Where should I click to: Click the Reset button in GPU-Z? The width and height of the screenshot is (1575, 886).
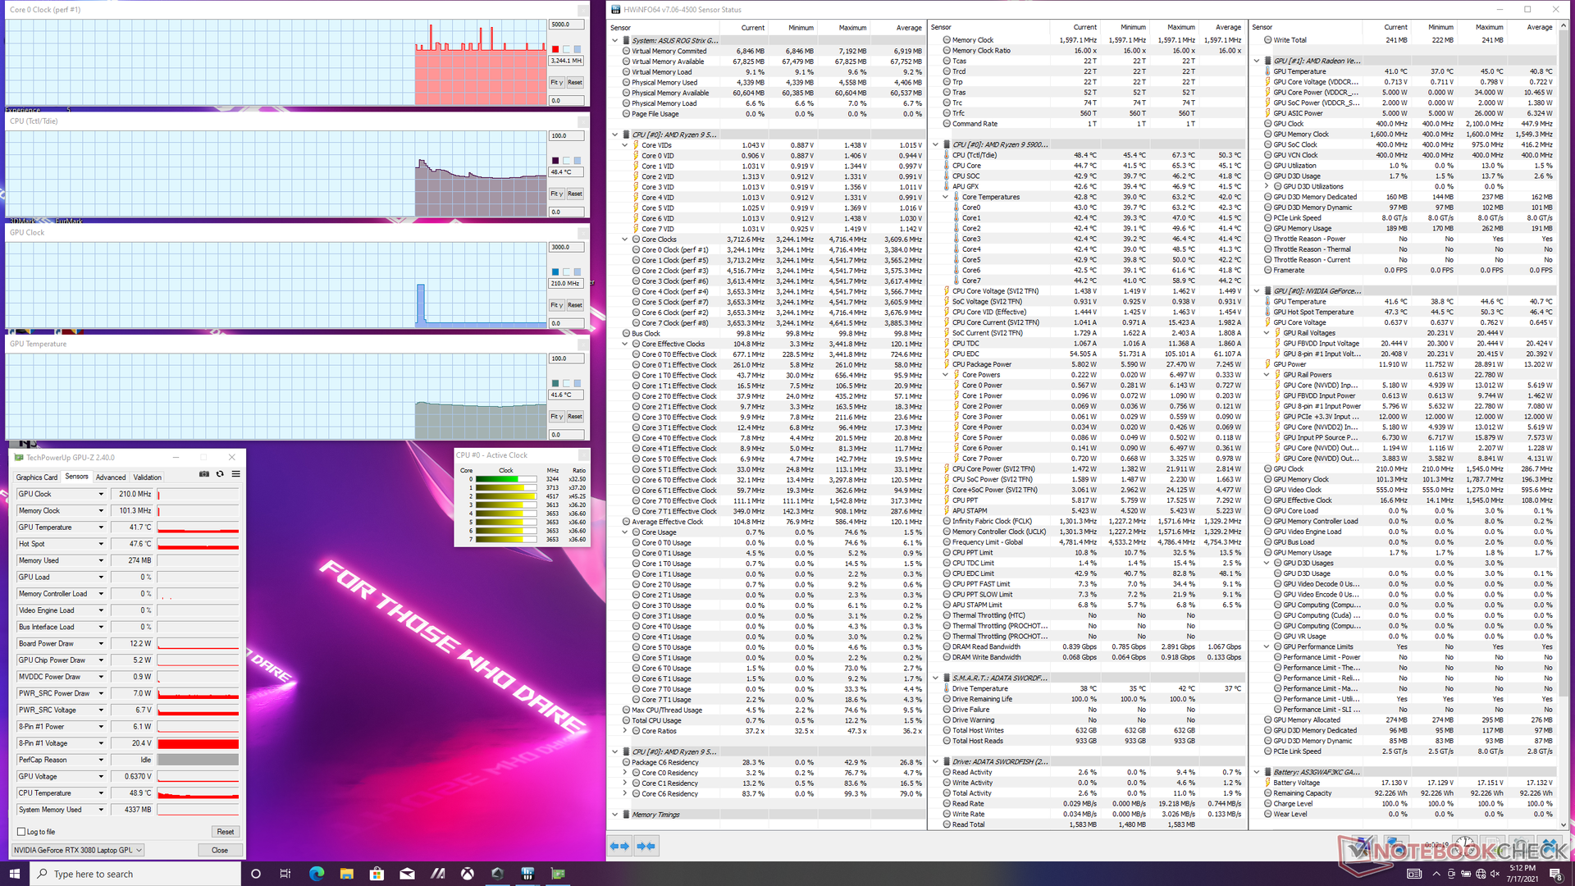225,832
